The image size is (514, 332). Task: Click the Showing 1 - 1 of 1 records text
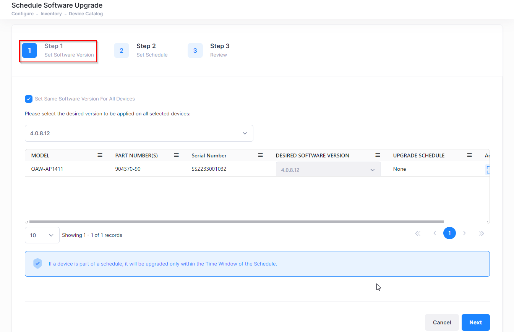(x=92, y=235)
